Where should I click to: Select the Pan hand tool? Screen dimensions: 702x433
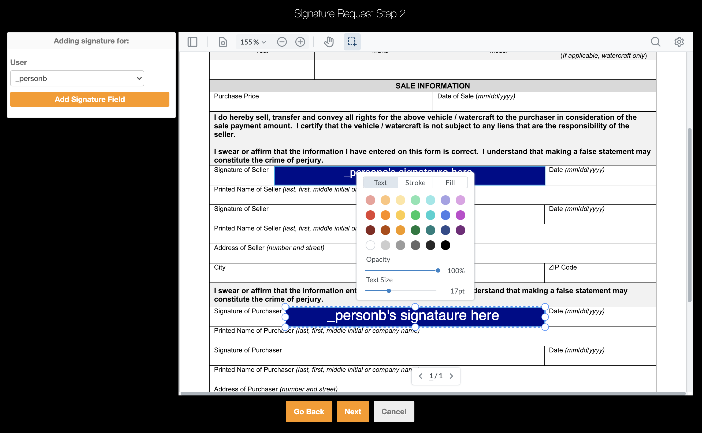(x=329, y=42)
